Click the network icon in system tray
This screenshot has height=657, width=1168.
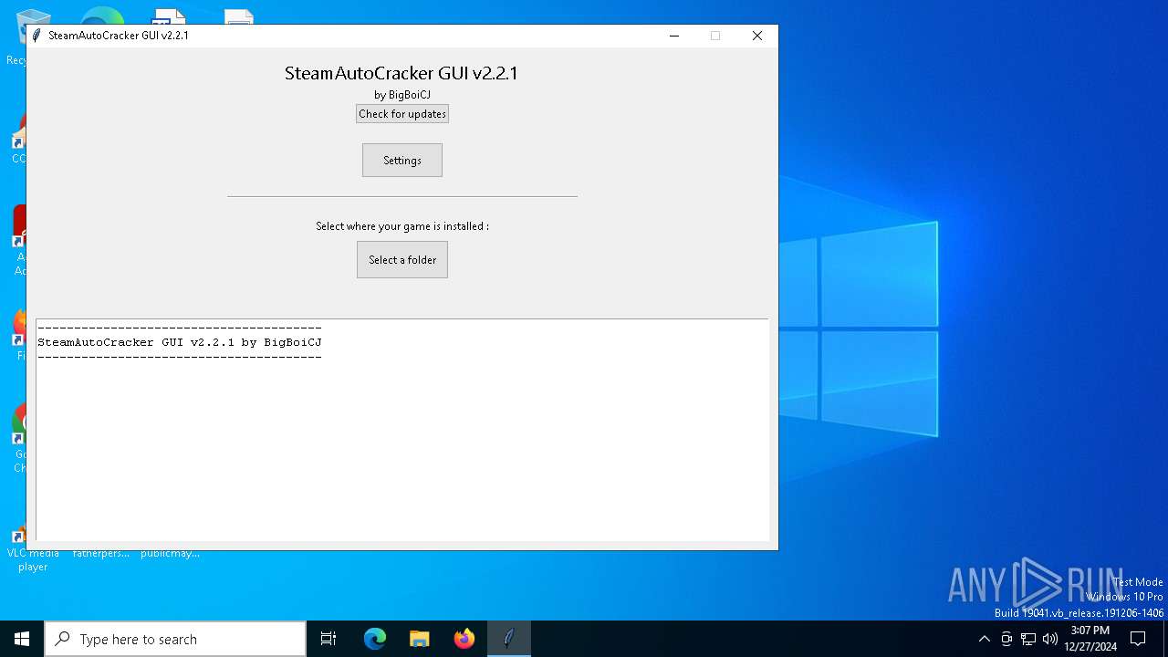coord(1028,639)
